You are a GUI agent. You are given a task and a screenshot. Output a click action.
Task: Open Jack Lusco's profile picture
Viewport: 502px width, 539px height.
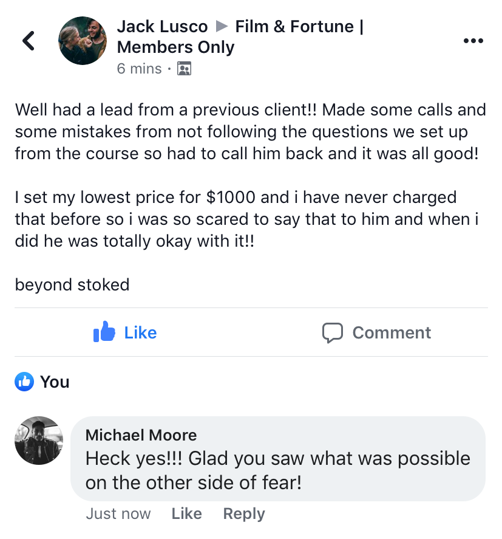(83, 41)
